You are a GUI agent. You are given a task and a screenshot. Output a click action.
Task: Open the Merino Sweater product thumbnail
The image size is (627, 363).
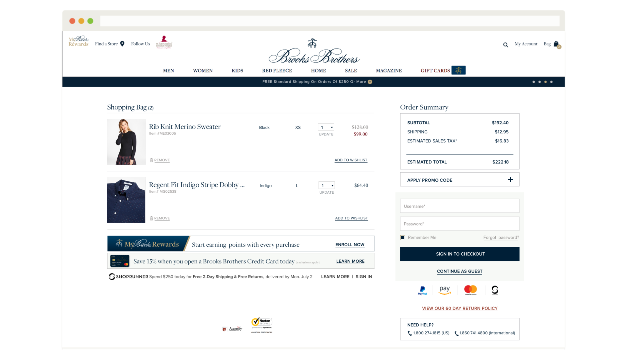point(126,142)
